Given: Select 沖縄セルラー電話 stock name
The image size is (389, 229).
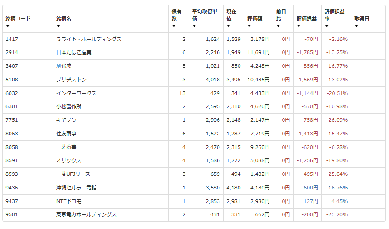Looking at the screenshot, I should click(x=76, y=188).
